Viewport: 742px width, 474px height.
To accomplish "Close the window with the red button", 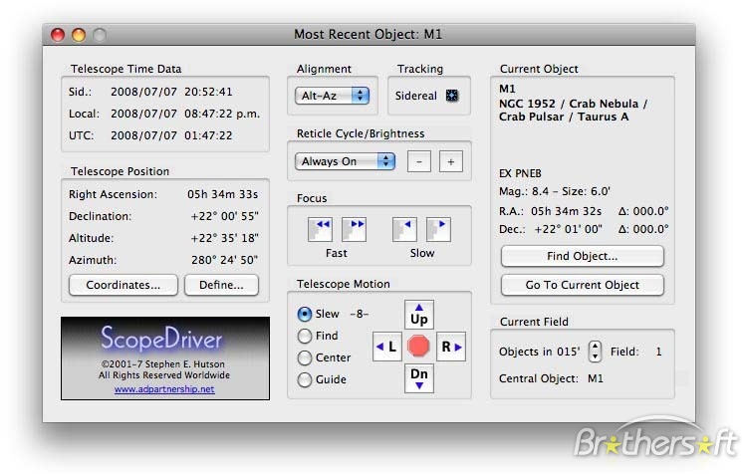I will click(58, 35).
